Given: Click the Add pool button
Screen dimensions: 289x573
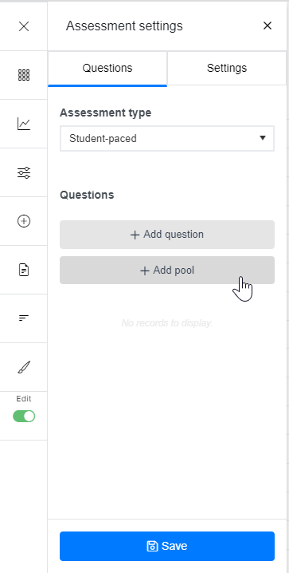Looking at the screenshot, I should coord(167,271).
